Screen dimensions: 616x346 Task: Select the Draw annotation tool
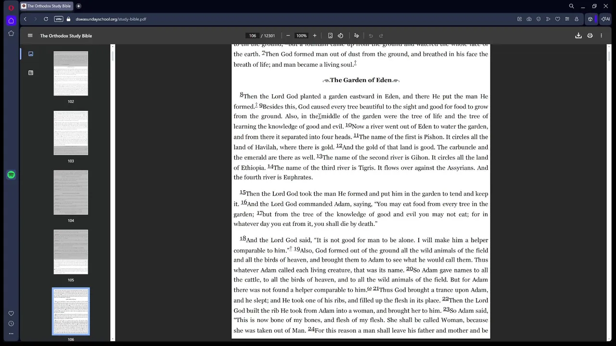[357, 36]
